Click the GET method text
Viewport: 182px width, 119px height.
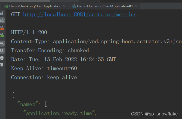16,15
